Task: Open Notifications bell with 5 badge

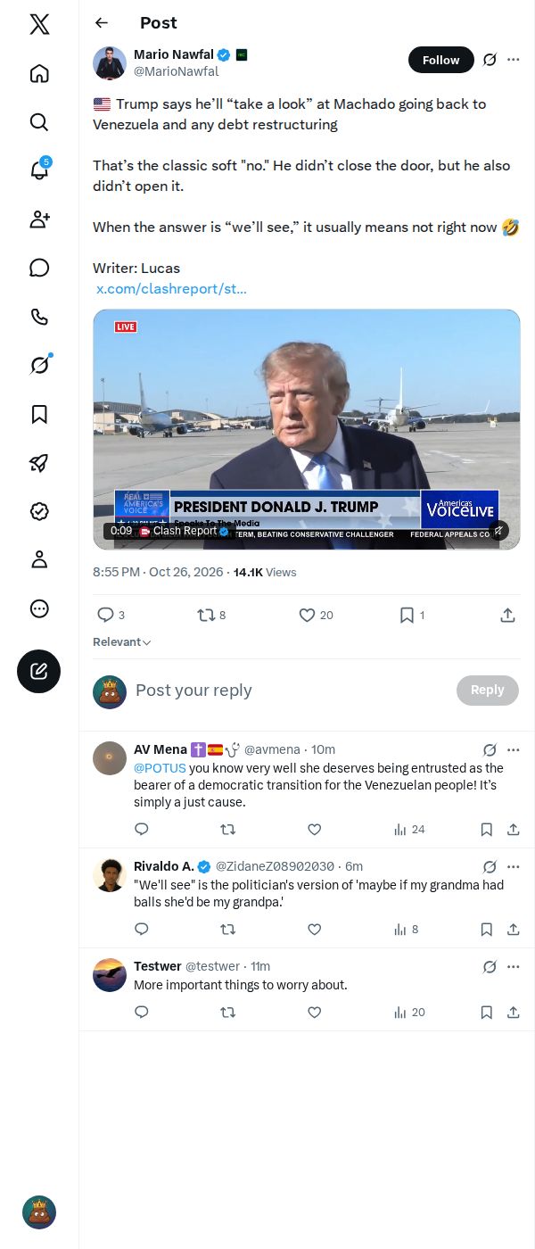Action: pyautogui.click(x=39, y=170)
